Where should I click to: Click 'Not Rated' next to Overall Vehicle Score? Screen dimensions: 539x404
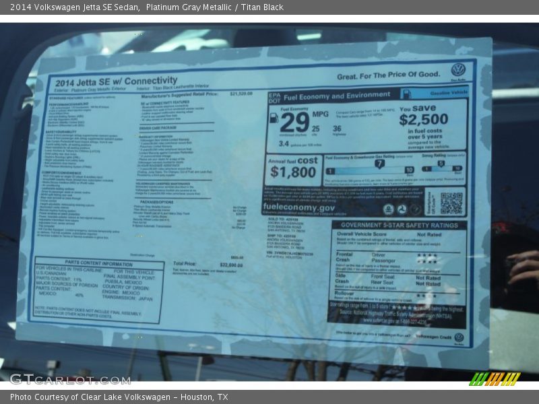coord(429,234)
